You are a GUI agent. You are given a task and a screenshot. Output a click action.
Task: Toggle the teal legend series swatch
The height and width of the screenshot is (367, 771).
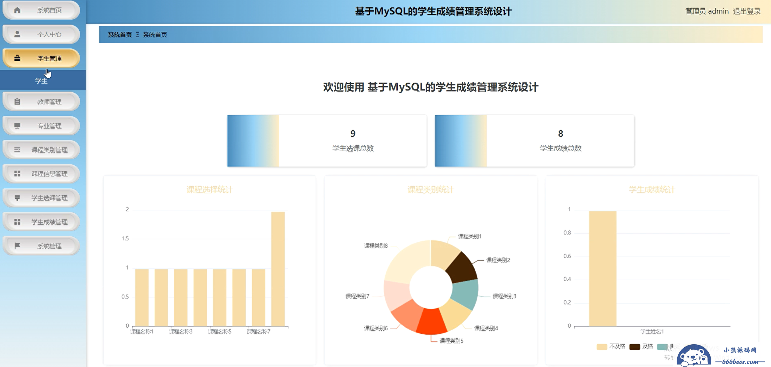point(662,347)
